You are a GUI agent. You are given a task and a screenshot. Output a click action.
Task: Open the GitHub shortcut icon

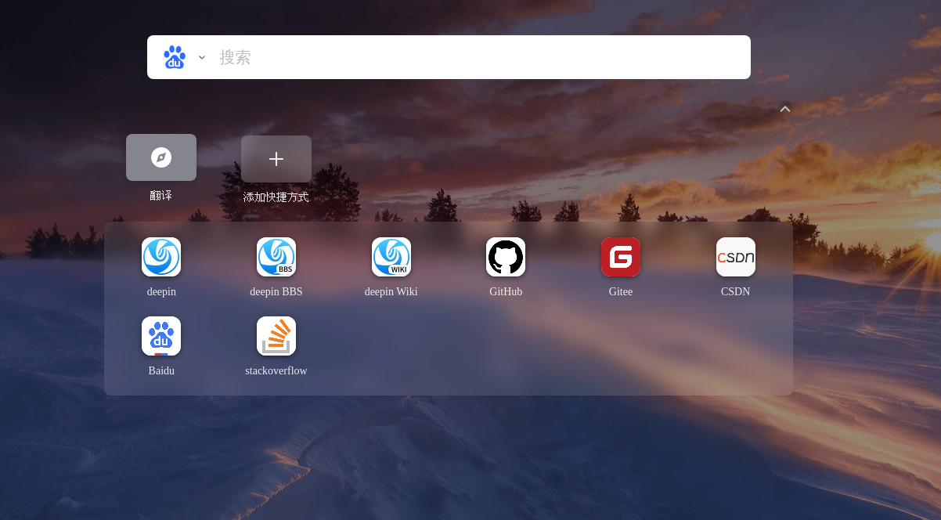coord(506,257)
